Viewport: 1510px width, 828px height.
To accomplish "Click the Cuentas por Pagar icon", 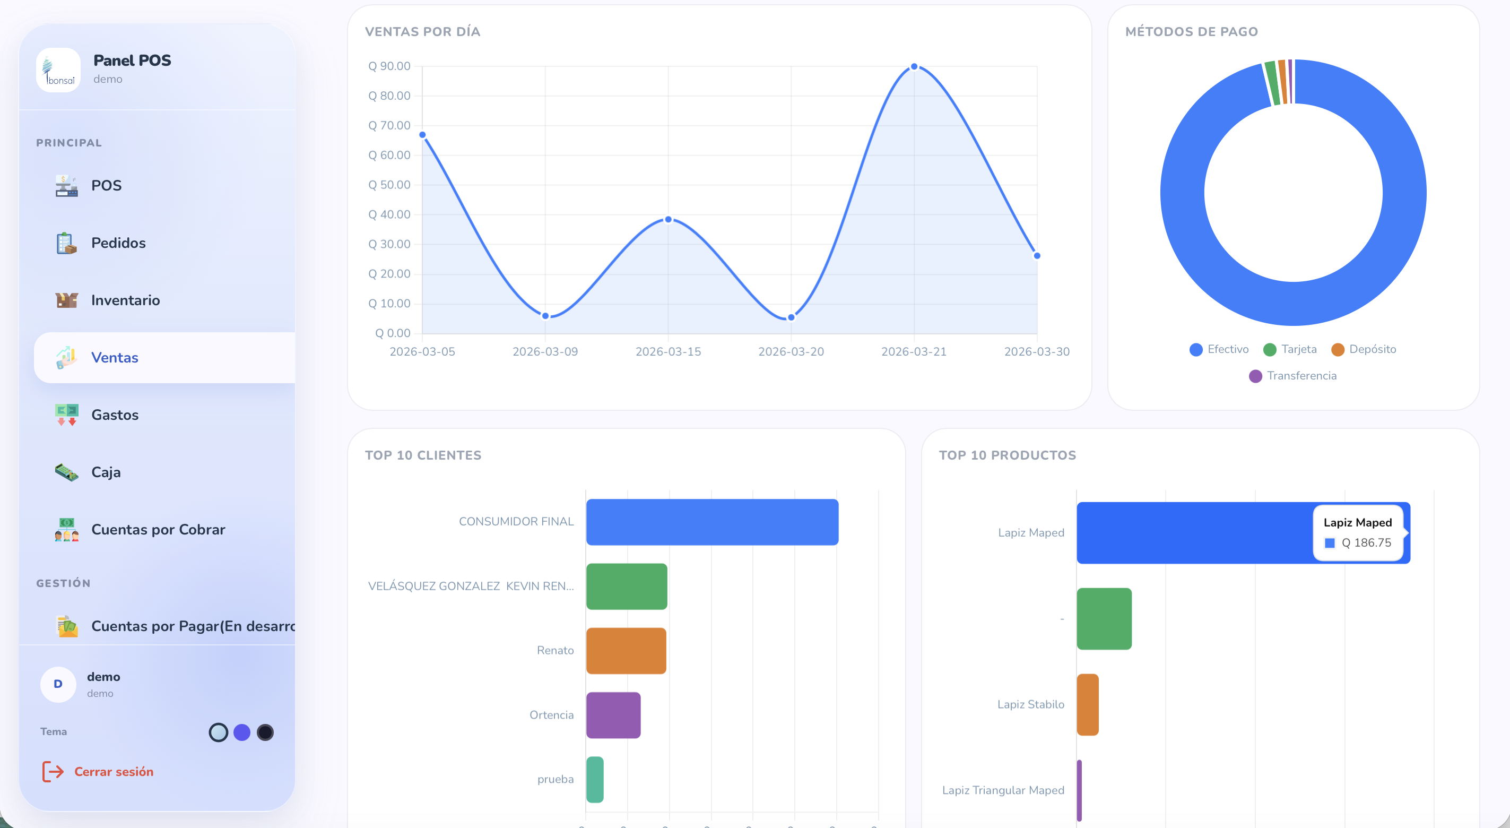I will (66, 626).
